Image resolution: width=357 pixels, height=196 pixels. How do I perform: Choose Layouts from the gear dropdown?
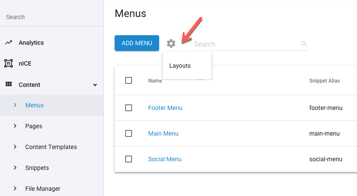pyautogui.click(x=180, y=66)
